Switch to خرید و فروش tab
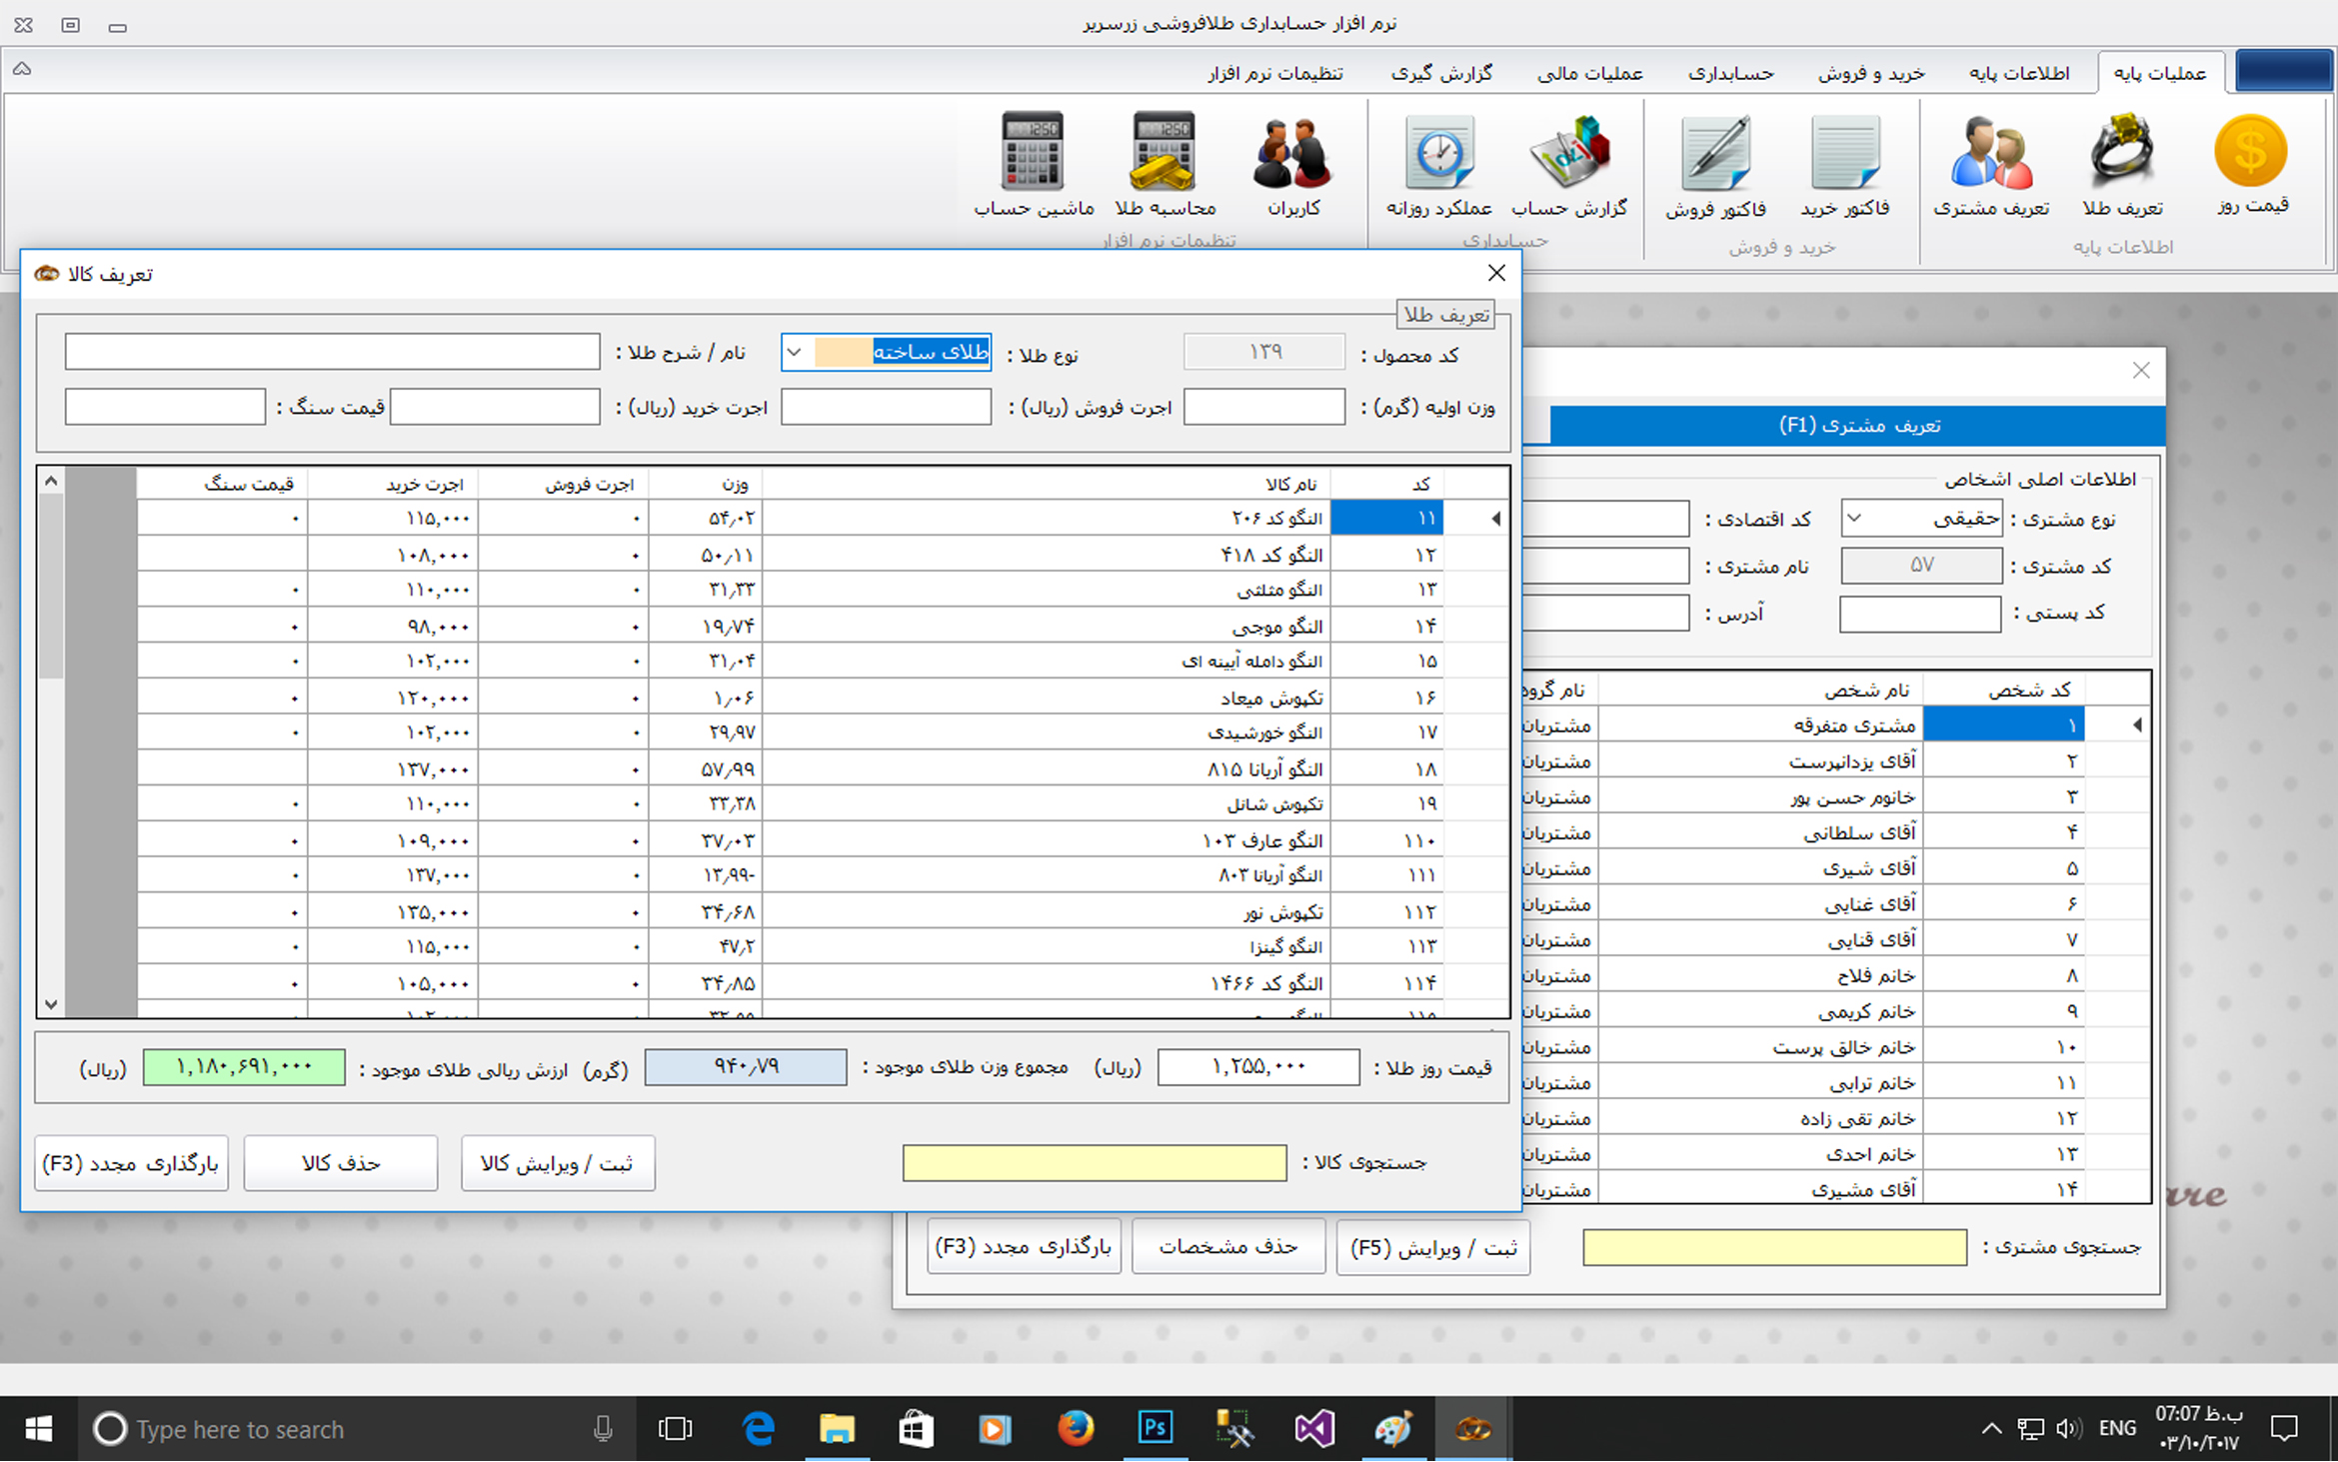 click(x=1871, y=73)
